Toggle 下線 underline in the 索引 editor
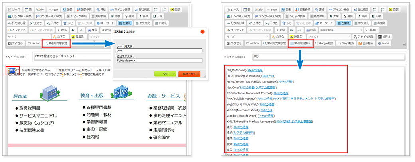The width and height of the screenshot is (415, 162). click(x=377, y=16)
